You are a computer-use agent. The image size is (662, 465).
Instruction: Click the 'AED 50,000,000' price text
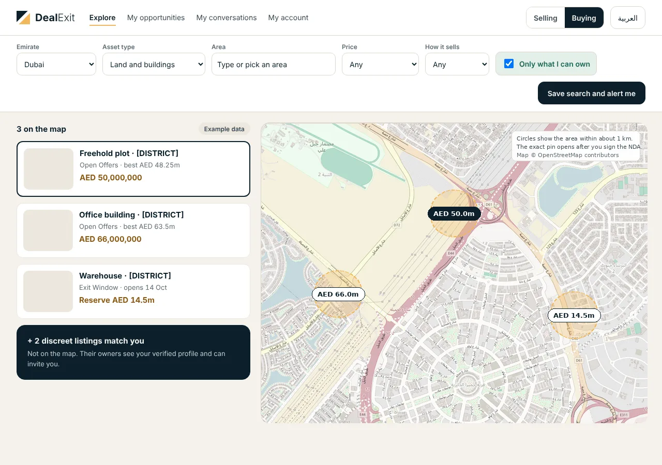point(111,177)
